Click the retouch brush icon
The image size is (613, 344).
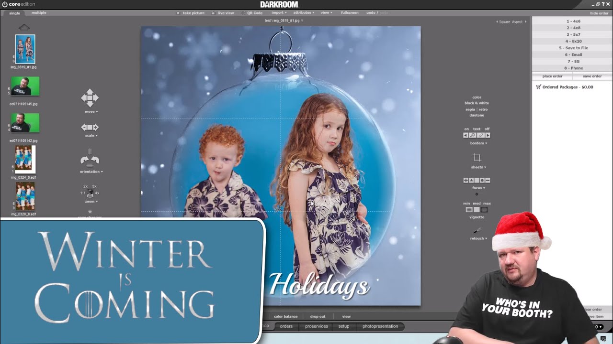click(x=477, y=230)
